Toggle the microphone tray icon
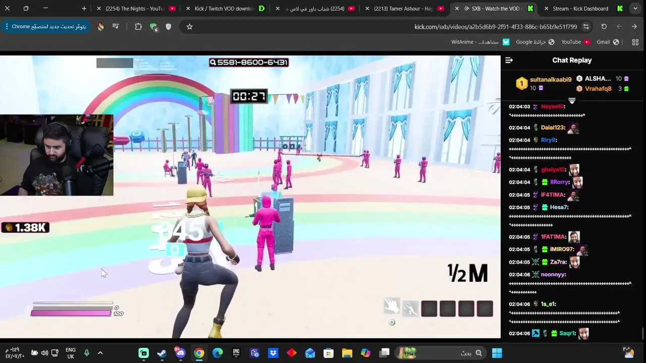This screenshot has height=363, width=646. click(x=87, y=353)
